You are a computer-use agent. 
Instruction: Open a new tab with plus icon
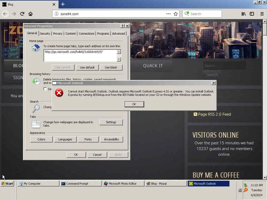coord(63,4)
